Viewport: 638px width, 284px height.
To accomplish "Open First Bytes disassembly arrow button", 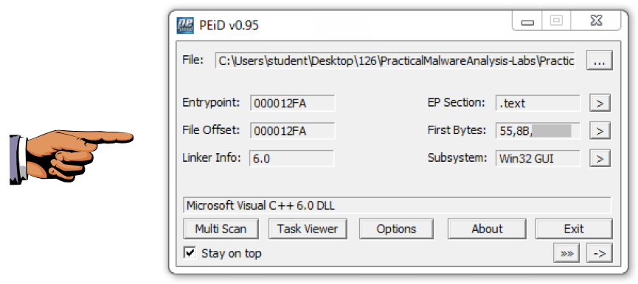I will 600,131.
